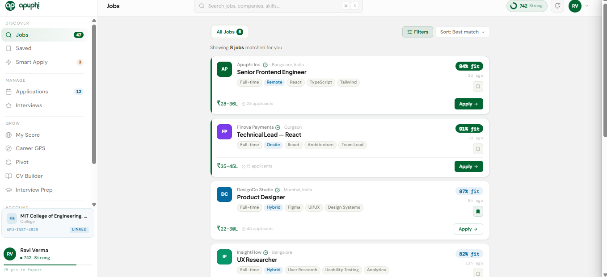Click the RV profile avatar in the header
607x277 pixels.
pyautogui.click(x=575, y=6)
